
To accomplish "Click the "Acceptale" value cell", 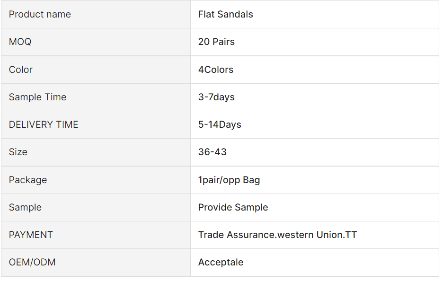I will [x=221, y=262].
